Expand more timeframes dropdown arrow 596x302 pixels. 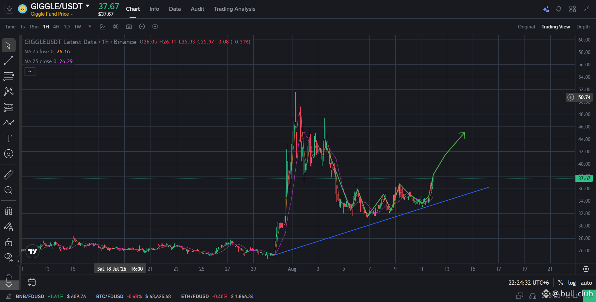tap(90, 27)
